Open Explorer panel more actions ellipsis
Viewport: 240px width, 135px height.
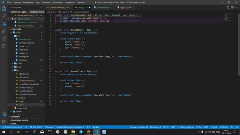[x=41, y=7]
